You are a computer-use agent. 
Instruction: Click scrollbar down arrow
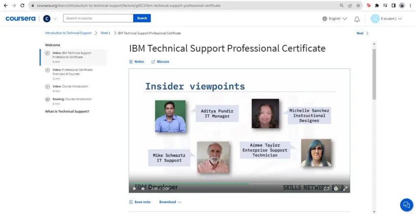[x=374, y=212]
